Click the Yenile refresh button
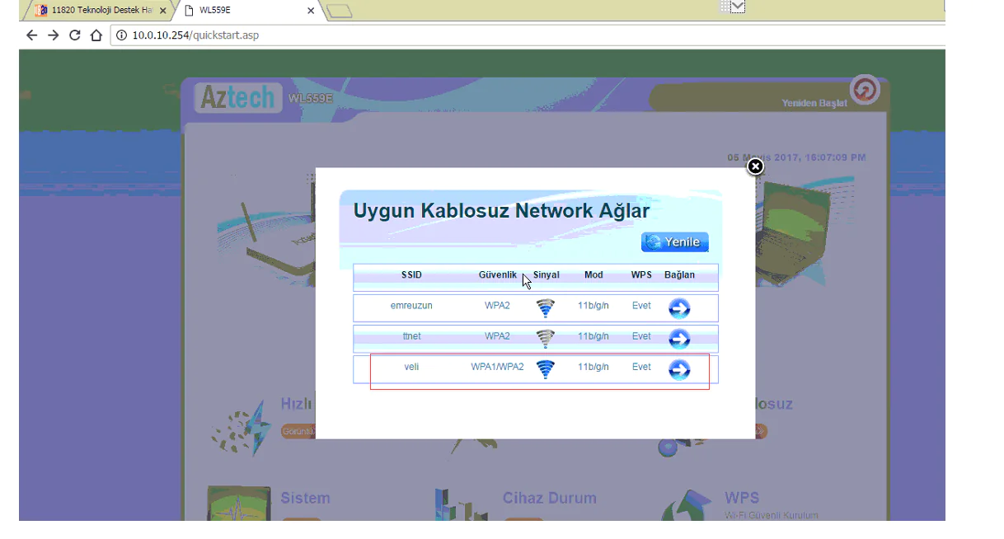Viewport: 1004px width, 539px height. [675, 241]
